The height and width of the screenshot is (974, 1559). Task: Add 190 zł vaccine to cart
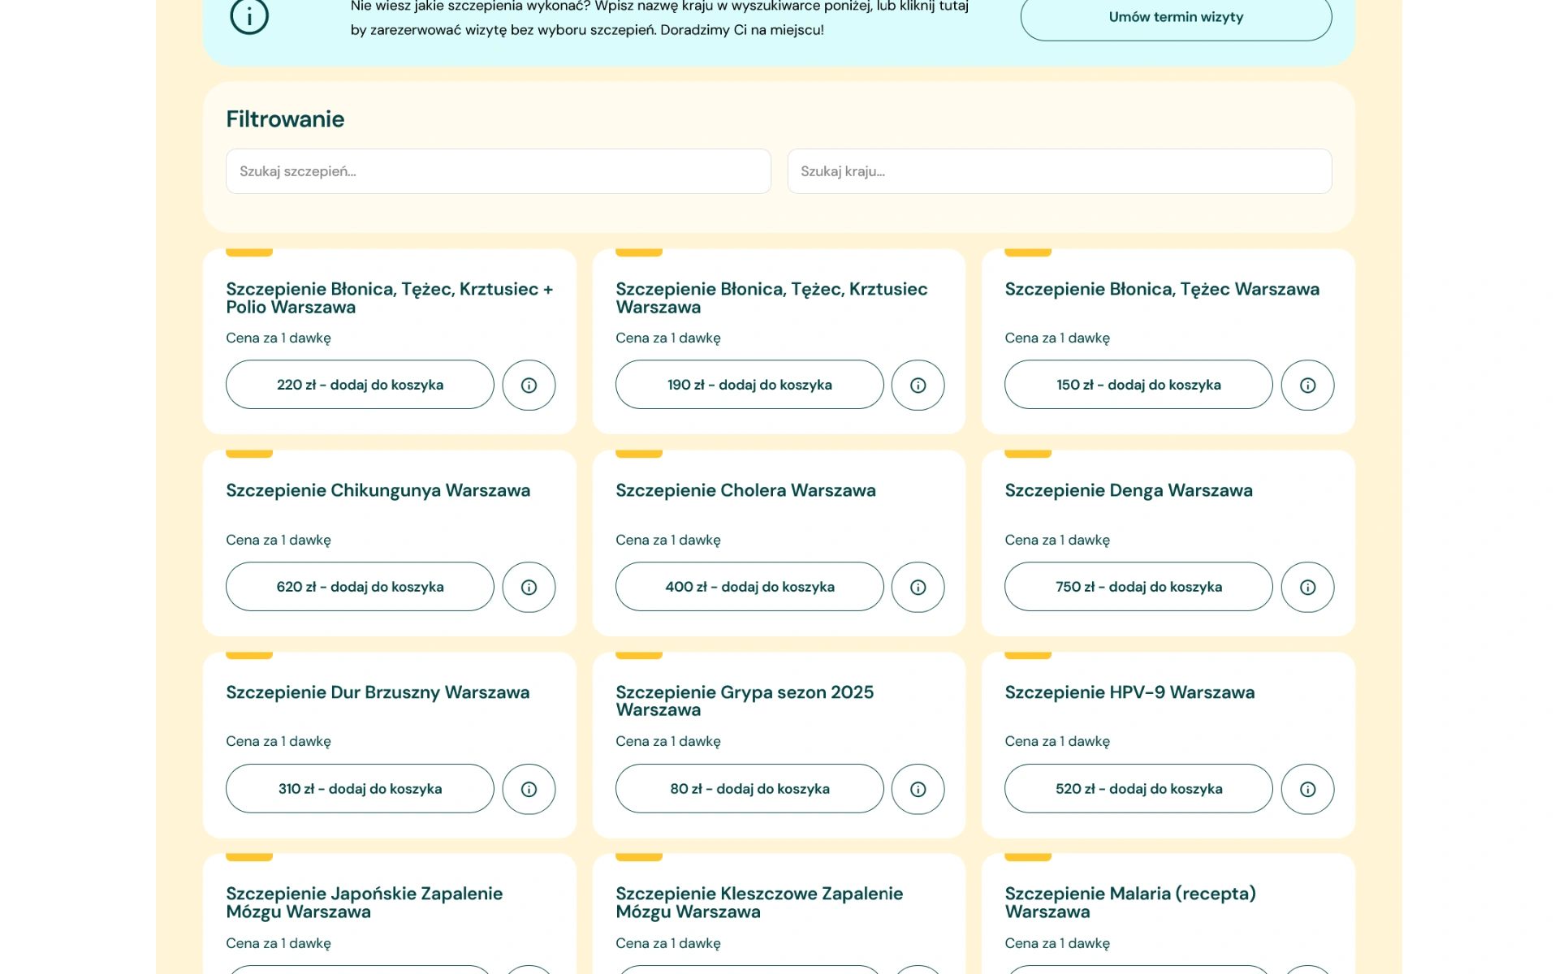[749, 385]
